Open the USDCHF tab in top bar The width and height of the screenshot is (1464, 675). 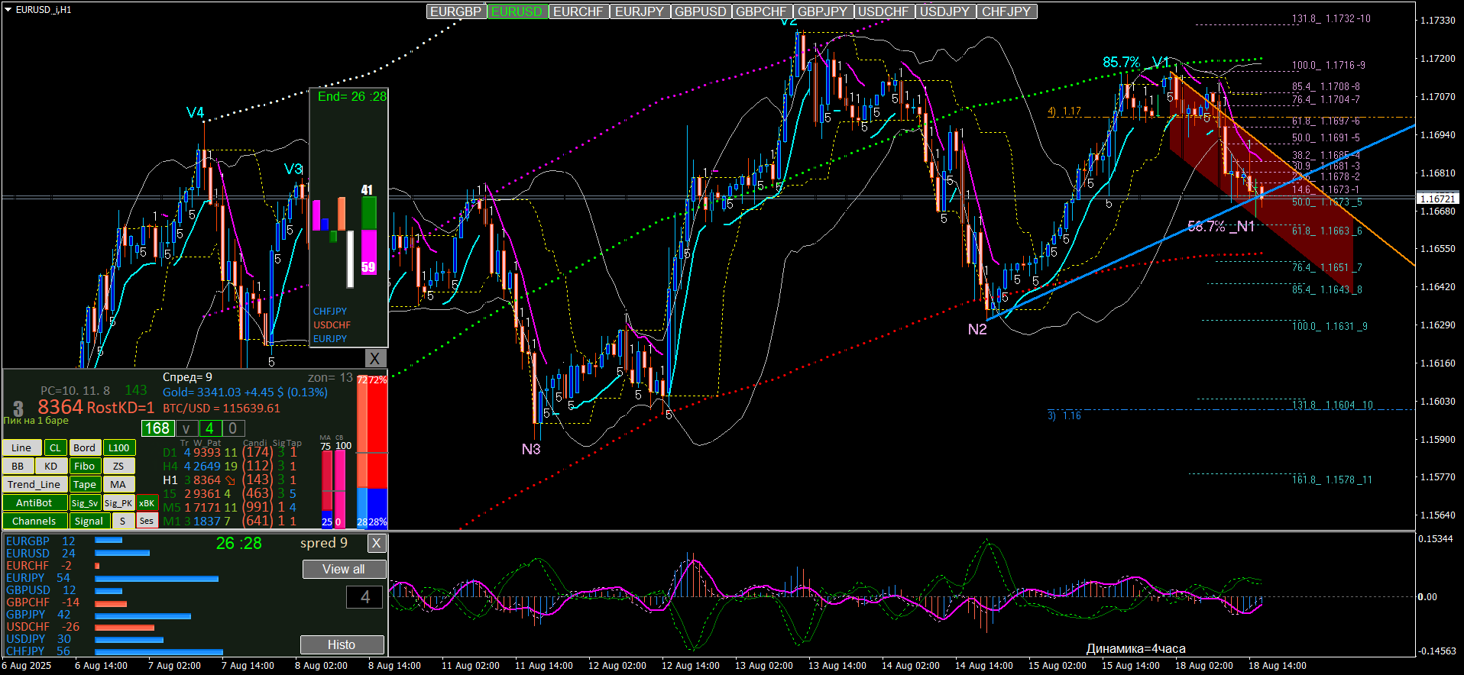(884, 11)
